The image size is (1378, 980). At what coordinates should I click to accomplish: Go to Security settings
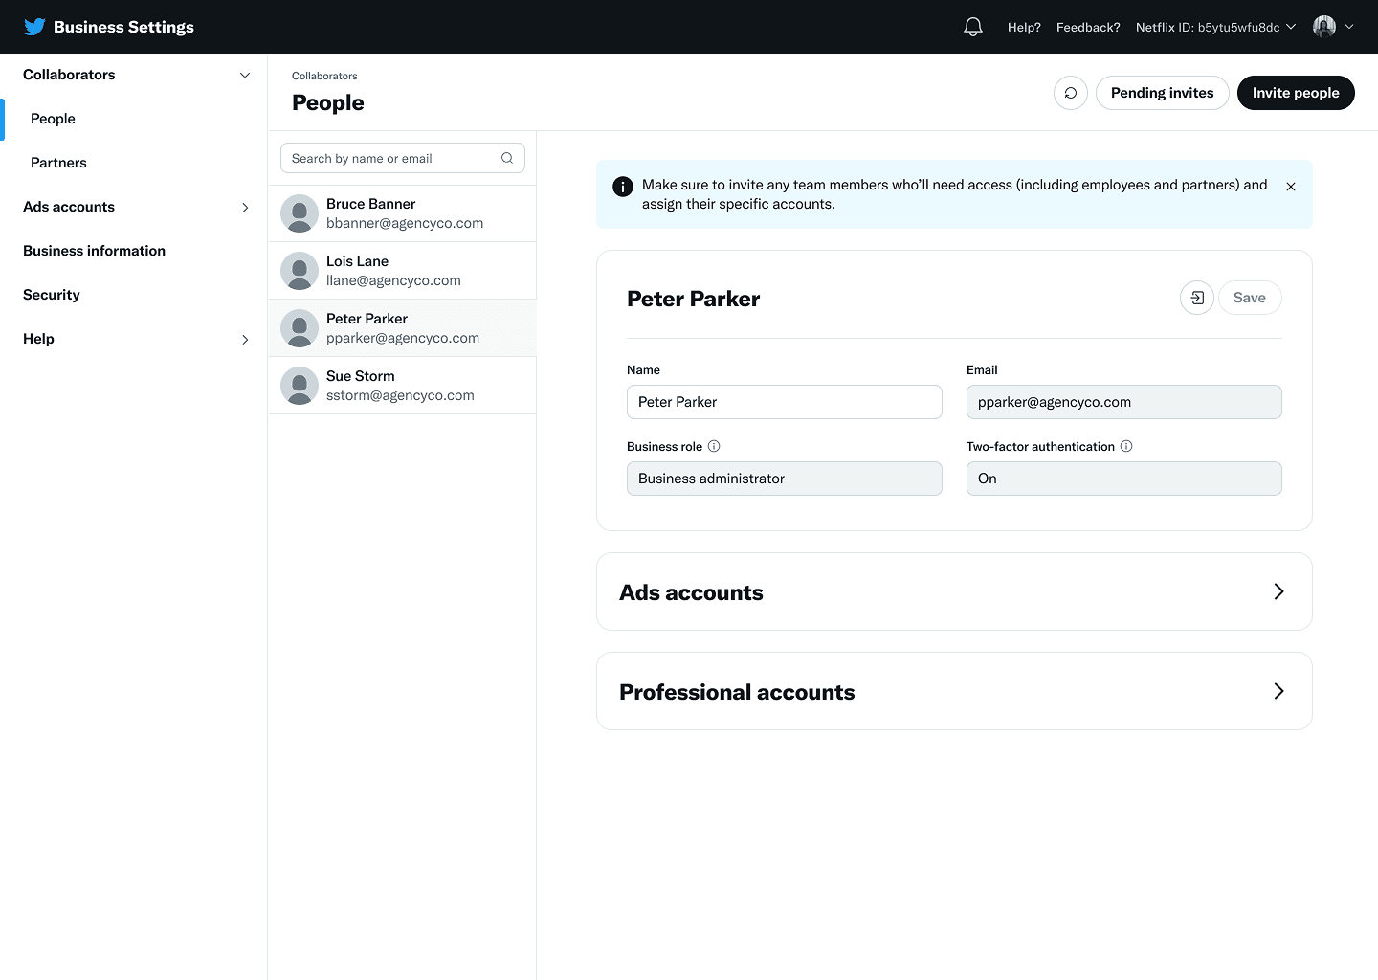(x=51, y=295)
